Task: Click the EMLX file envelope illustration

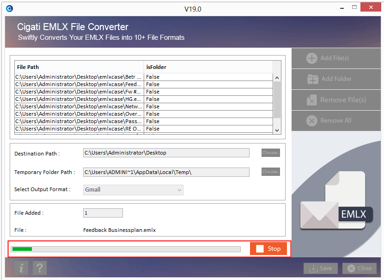Action: pos(336,200)
